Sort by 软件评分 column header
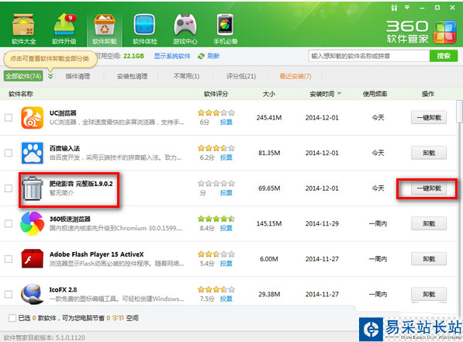 pos(216,94)
